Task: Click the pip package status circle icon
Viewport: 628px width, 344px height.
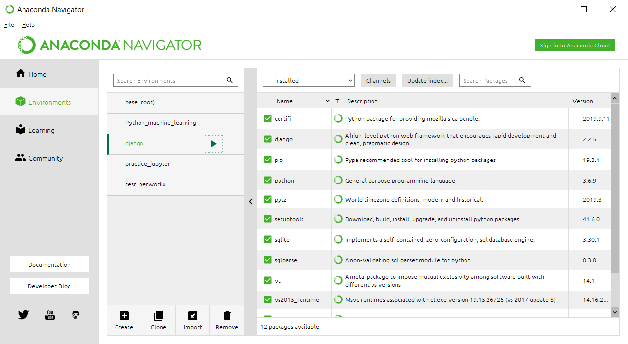Action: 338,160
